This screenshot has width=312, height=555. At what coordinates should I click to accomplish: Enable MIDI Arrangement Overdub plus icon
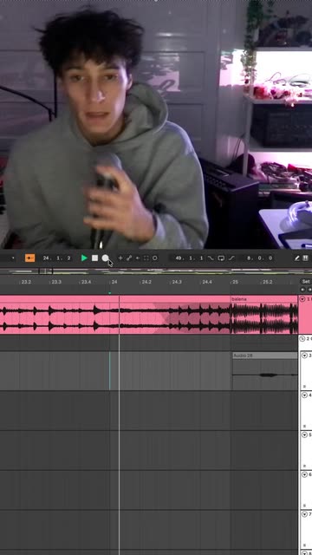click(x=120, y=258)
